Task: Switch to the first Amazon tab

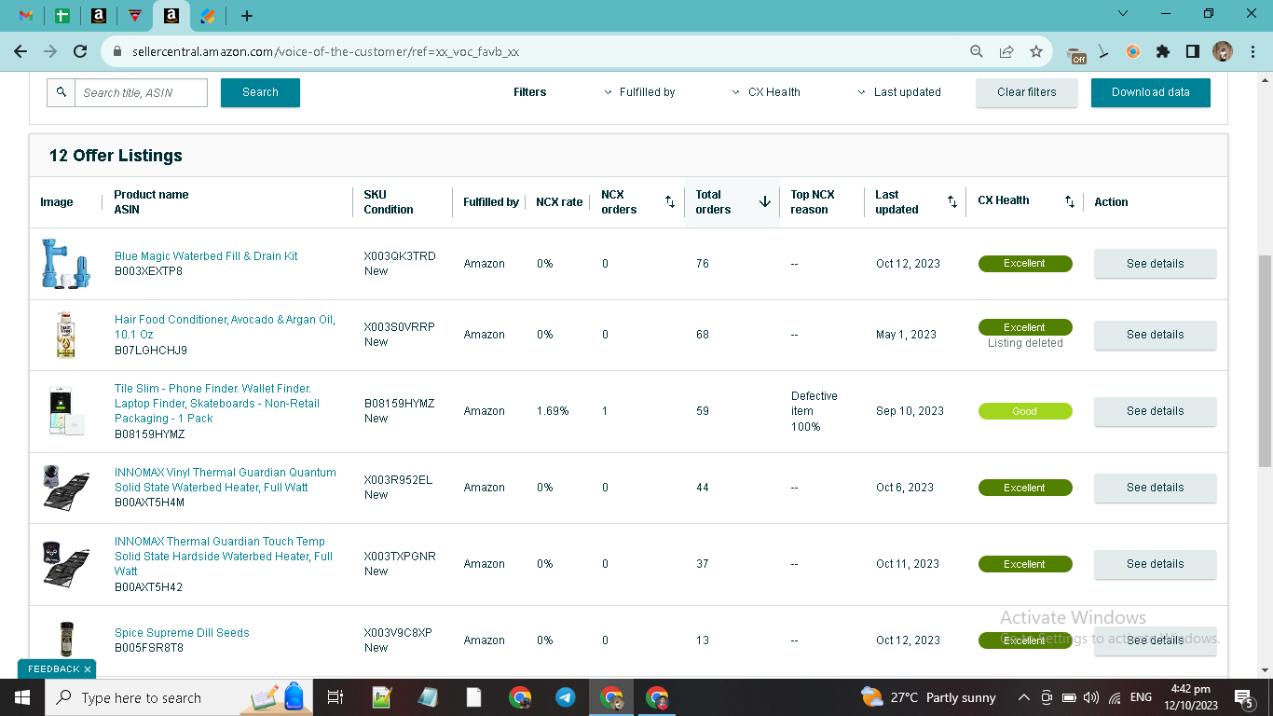Action: tap(99, 16)
